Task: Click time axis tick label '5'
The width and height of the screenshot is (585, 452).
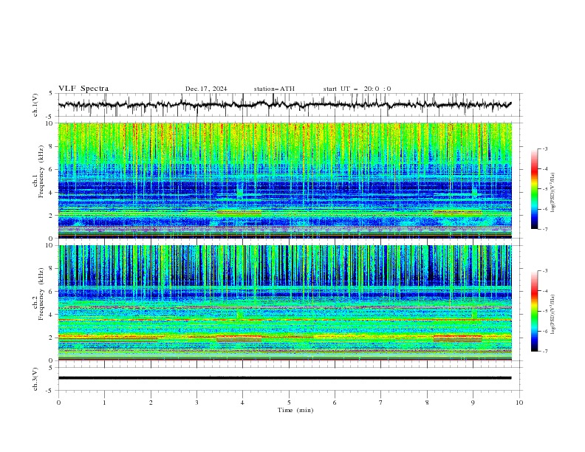Action: (x=289, y=403)
